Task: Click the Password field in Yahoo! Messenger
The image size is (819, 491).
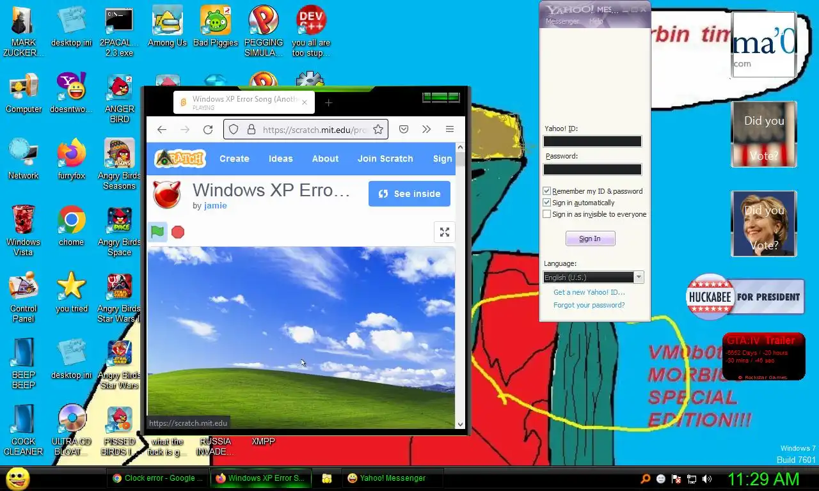Action: point(592,169)
